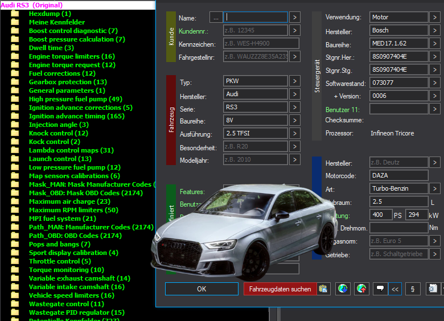Screen dimensions: 444x321
Task: Open the arrow list next to Kundennr. field
Action: pos(294,30)
